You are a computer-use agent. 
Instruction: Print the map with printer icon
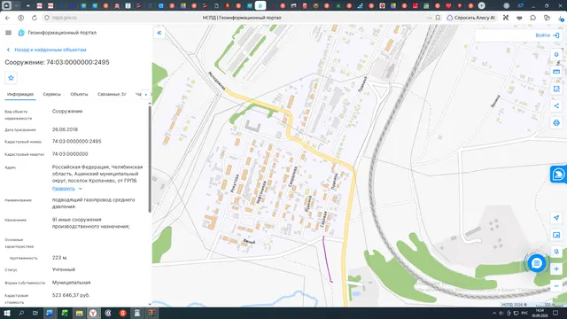pyautogui.click(x=556, y=122)
